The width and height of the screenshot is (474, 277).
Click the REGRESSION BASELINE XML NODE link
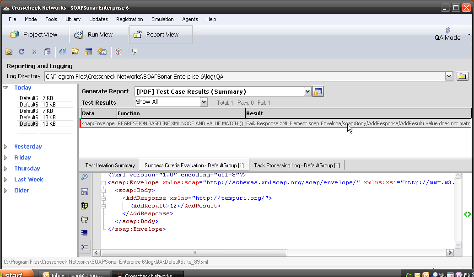(180, 123)
